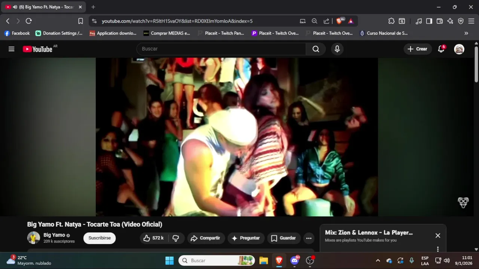Click the Compartir share button
Screen dimensions: 479x269
pyautogui.click(x=205, y=238)
